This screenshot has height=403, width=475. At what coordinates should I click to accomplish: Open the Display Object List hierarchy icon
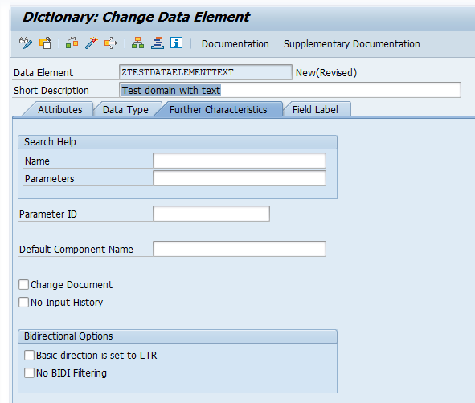click(137, 43)
